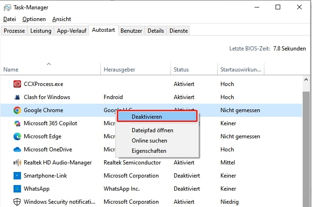312x207 pixels.
Task: Click the Google Chrome icon
Action: pyautogui.click(x=17, y=110)
